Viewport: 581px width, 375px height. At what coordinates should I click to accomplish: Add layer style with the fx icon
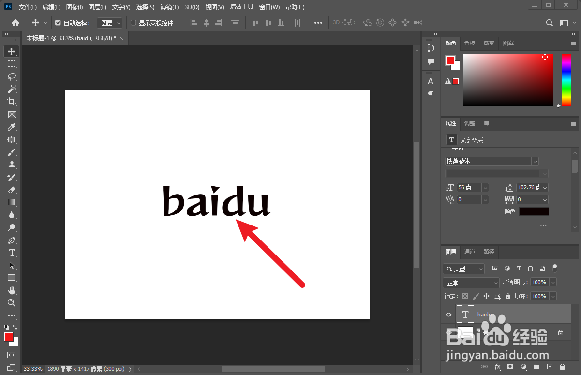pyautogui.click(x=497, y=367)
